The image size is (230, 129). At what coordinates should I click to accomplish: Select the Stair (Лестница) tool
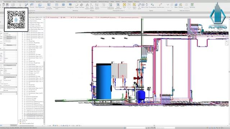pyautogui.click(x=82, y=6)
